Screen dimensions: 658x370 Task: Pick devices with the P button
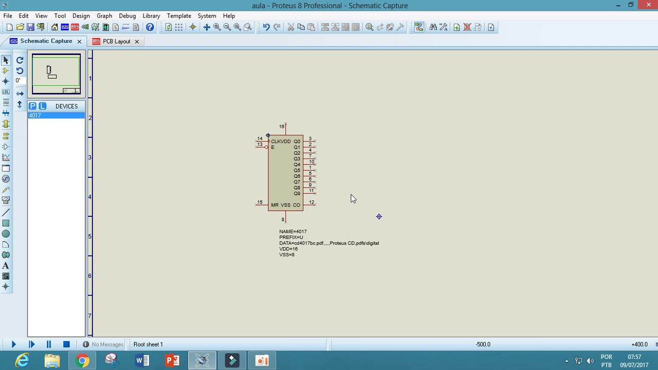point(32,106)
